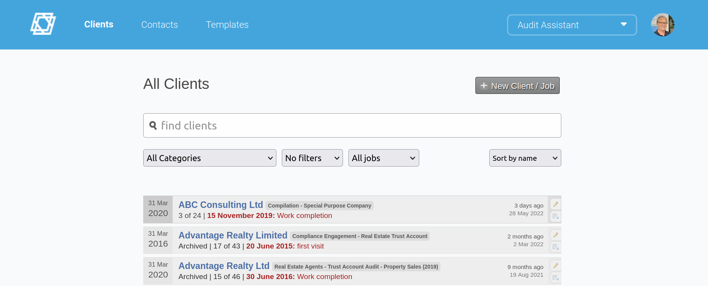
Task: Expand the All Categories dropdown
Action: coord(210,158)
